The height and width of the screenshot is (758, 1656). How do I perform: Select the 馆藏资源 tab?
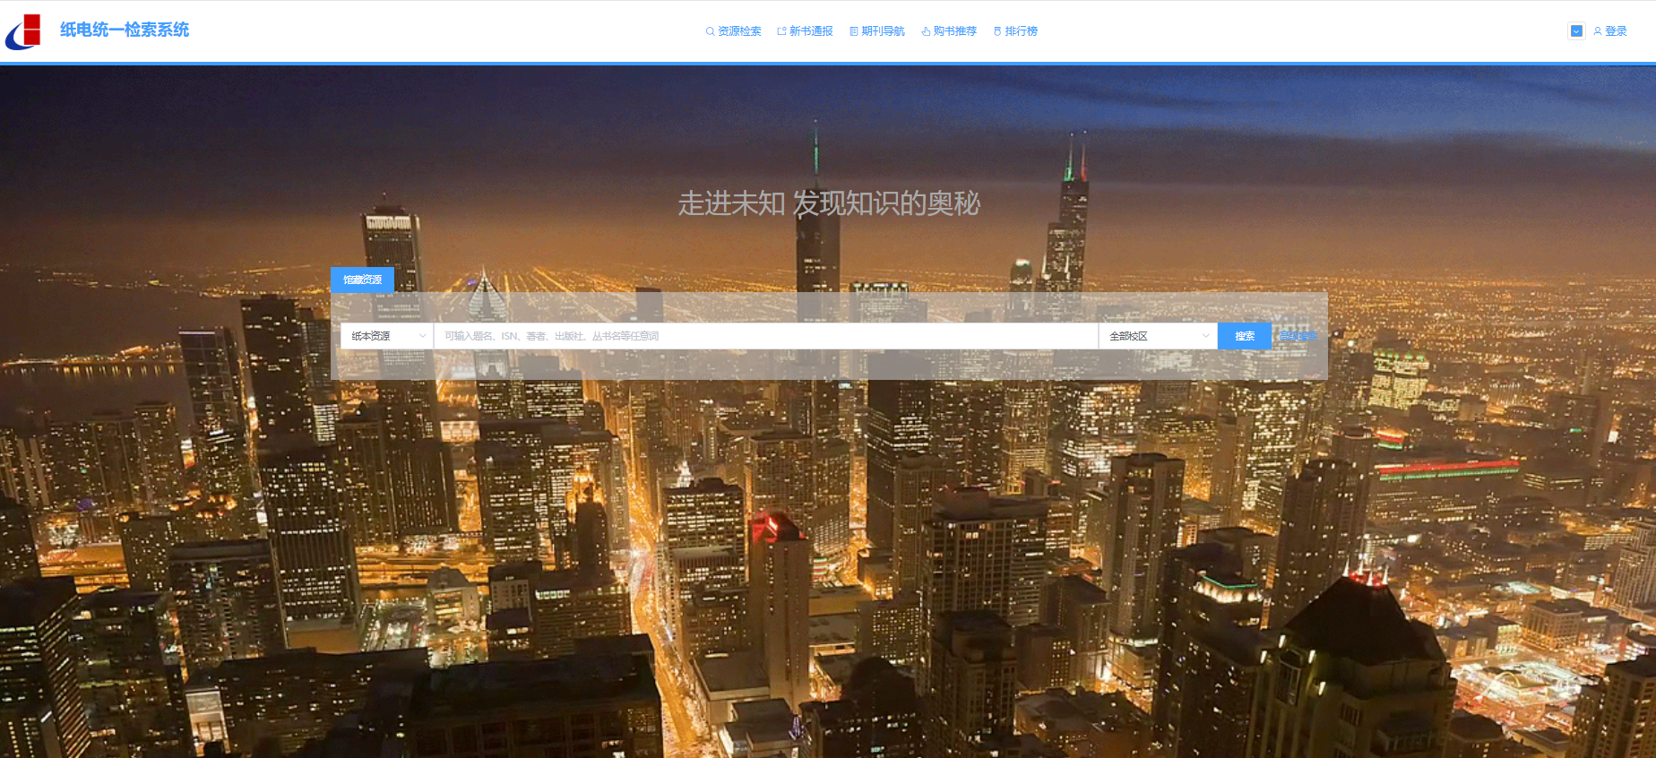[x=362, y=280]
